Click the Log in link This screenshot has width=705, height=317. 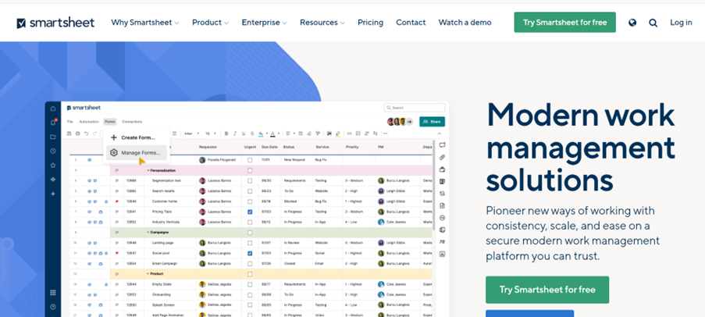pos(681,23)
